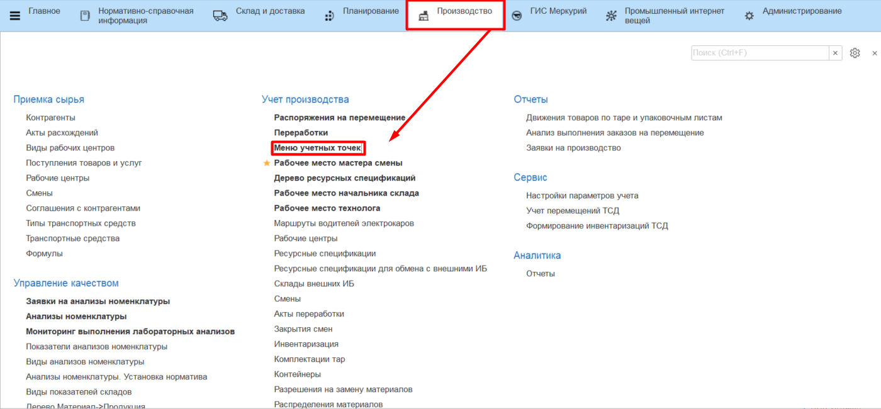
Task: Open Ресурсные спецификации link
Action: pyautogui.click(x=325, y=254)
